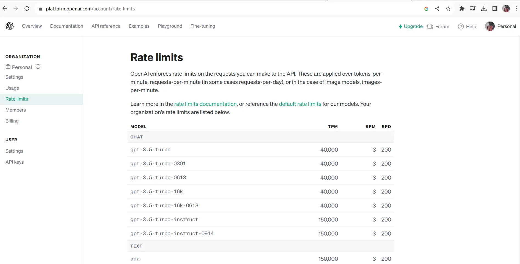This screenshot has width=520, height=264.
Task: Click the Help question mark icon
Action: tap(461, 27)
